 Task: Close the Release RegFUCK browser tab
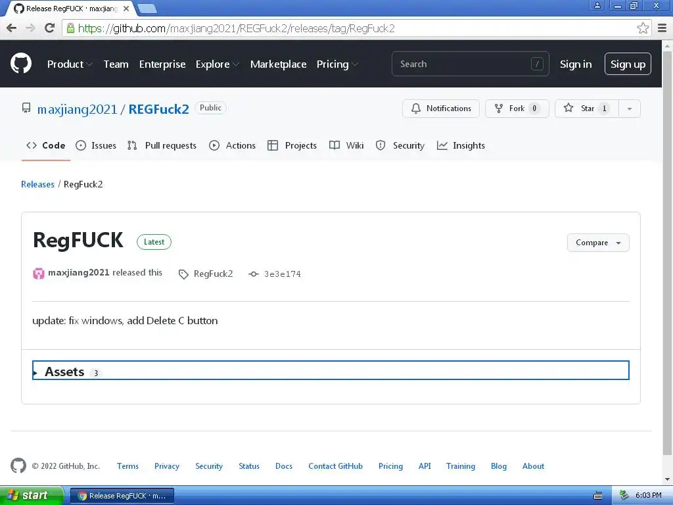pos(126,9)
